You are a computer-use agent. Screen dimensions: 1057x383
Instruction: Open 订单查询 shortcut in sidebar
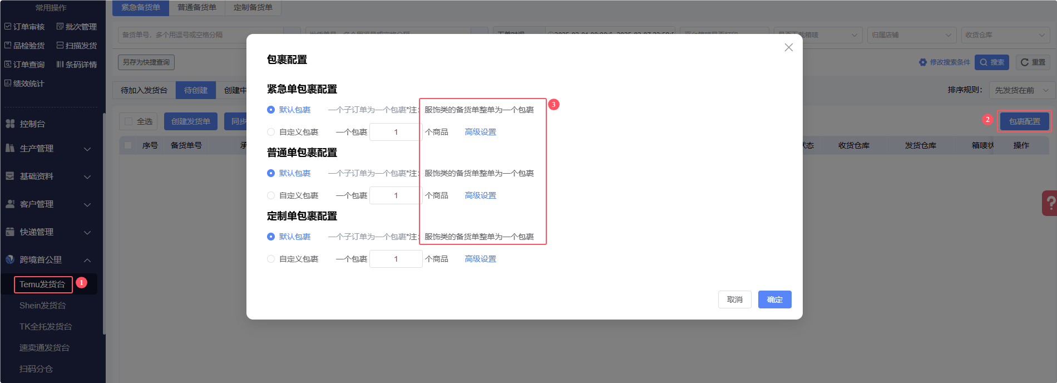pos(24,65)
